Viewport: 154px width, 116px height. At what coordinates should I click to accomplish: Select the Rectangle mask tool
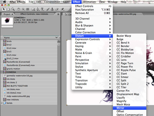pos(33,9)
